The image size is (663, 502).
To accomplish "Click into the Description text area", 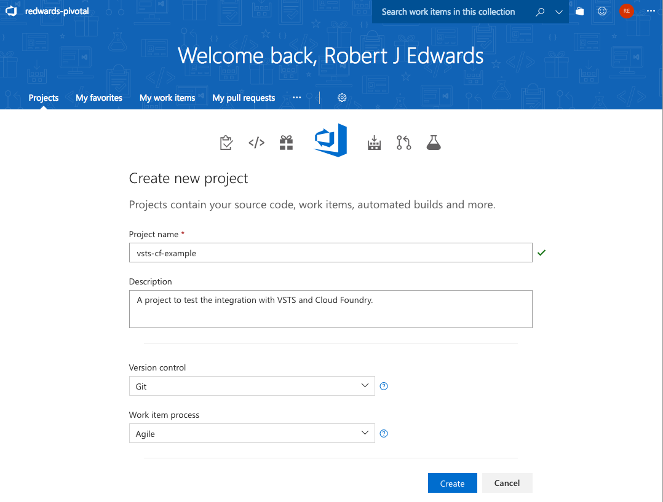I will [x=330, y=309].
